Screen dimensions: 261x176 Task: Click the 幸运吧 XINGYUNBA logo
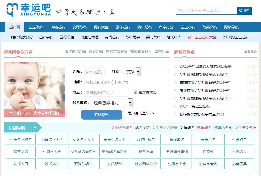28,10
